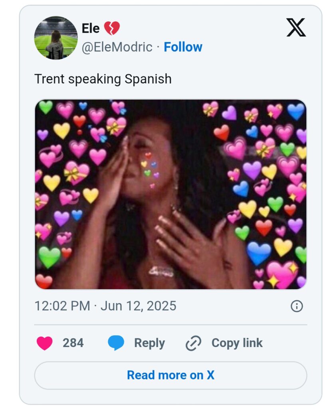Viewport: 325px width, 409px height.
Task: Click the tweet text Trent speaking Spanish
Action: point(103,79)
